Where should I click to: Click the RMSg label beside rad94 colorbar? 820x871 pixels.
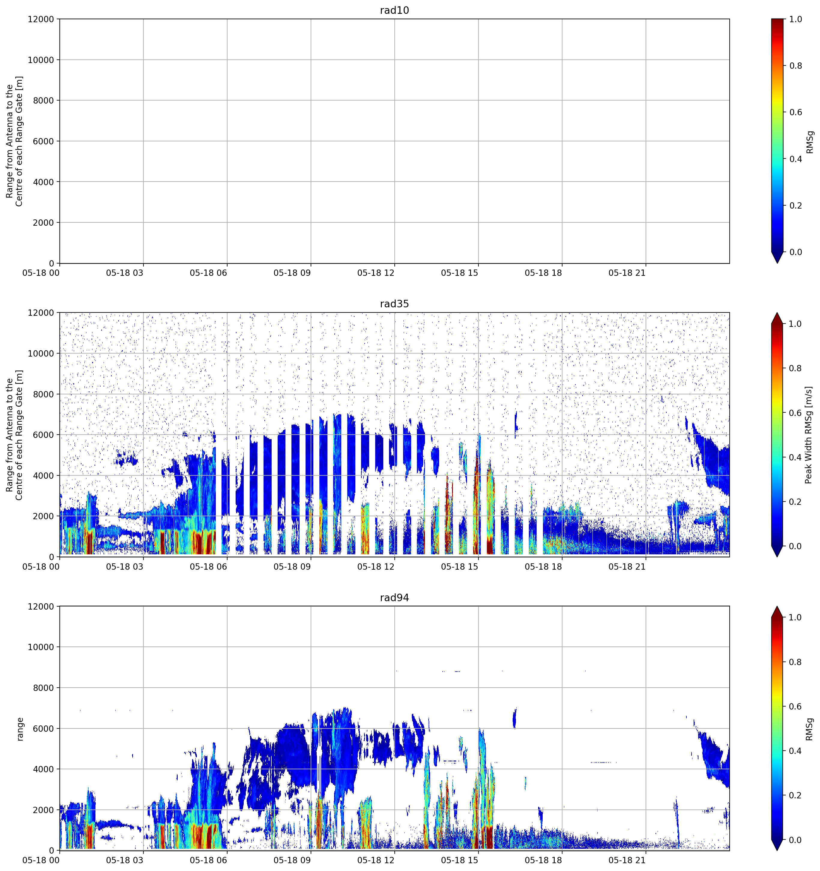pos(809,729)
